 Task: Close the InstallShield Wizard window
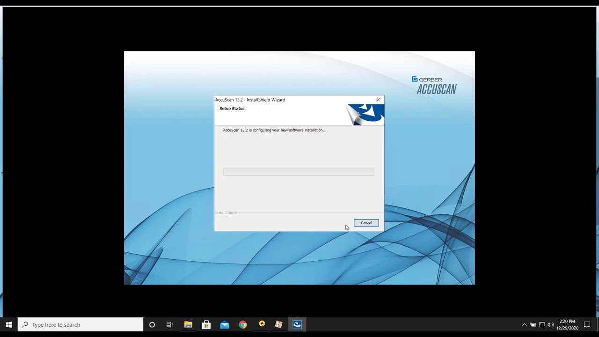pyautogui.click(x=378, y=100)
